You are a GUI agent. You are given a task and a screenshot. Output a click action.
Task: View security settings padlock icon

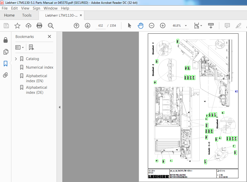tap(6, 40)
